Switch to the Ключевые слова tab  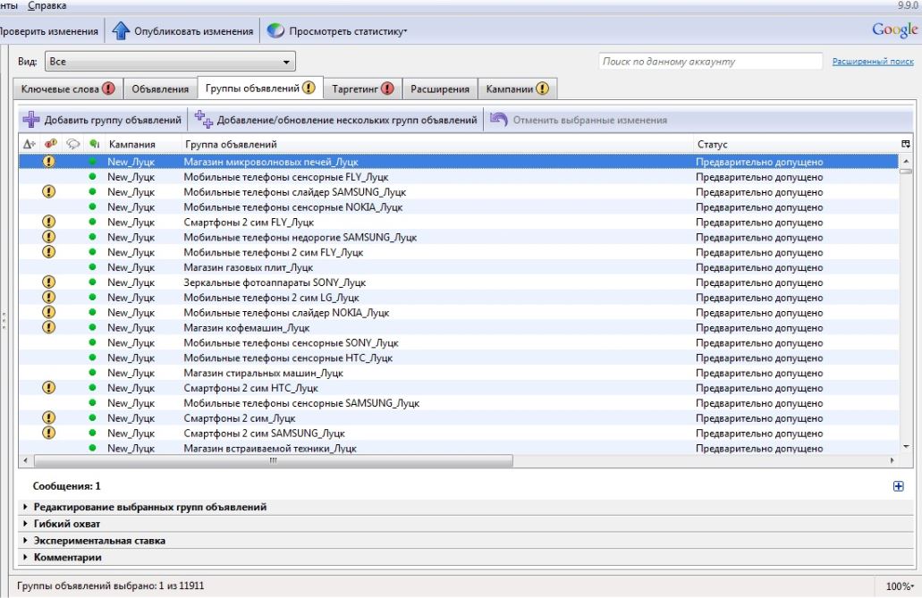pyautogui.click(x=68, y=88)
